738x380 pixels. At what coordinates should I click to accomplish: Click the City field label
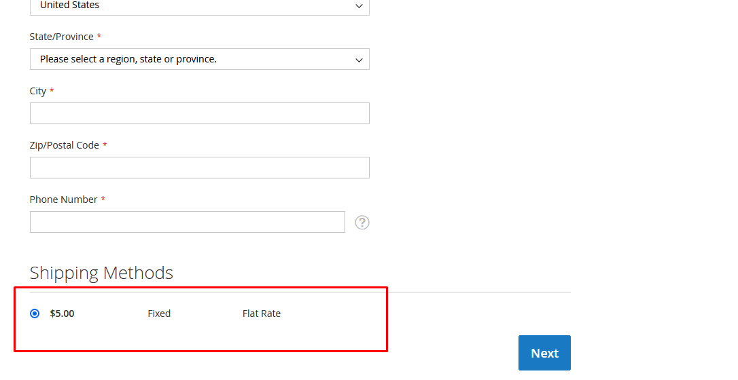coord(38,91)
